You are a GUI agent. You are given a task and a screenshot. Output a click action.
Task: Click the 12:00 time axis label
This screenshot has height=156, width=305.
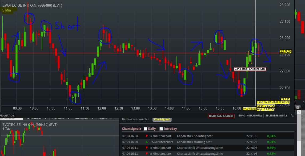(x=102, y=108)
